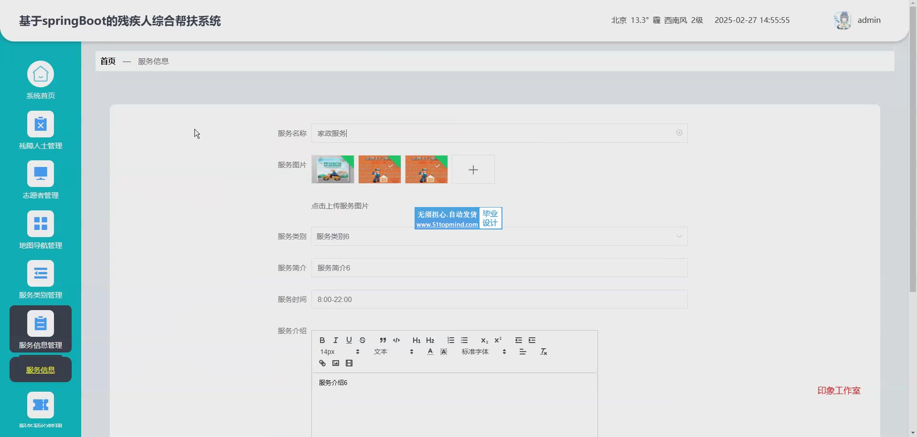
Task: Click the blockquote icon
Action: (383, 340)
